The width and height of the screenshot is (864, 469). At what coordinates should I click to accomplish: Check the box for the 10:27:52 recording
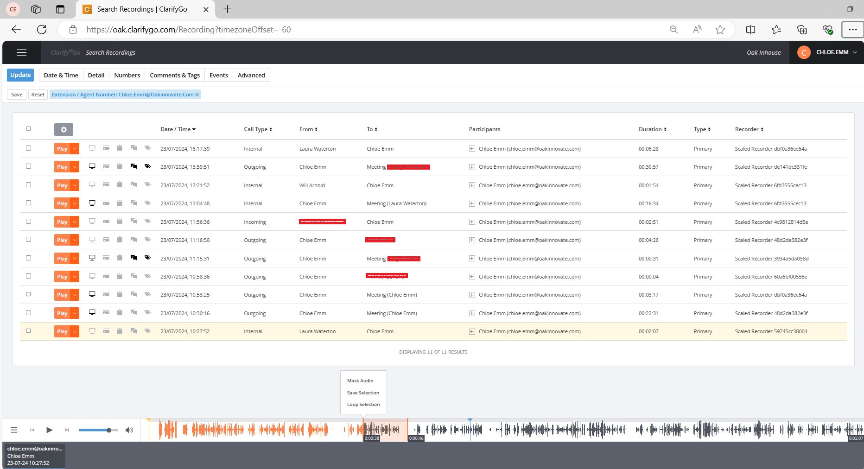click(28, 331)
